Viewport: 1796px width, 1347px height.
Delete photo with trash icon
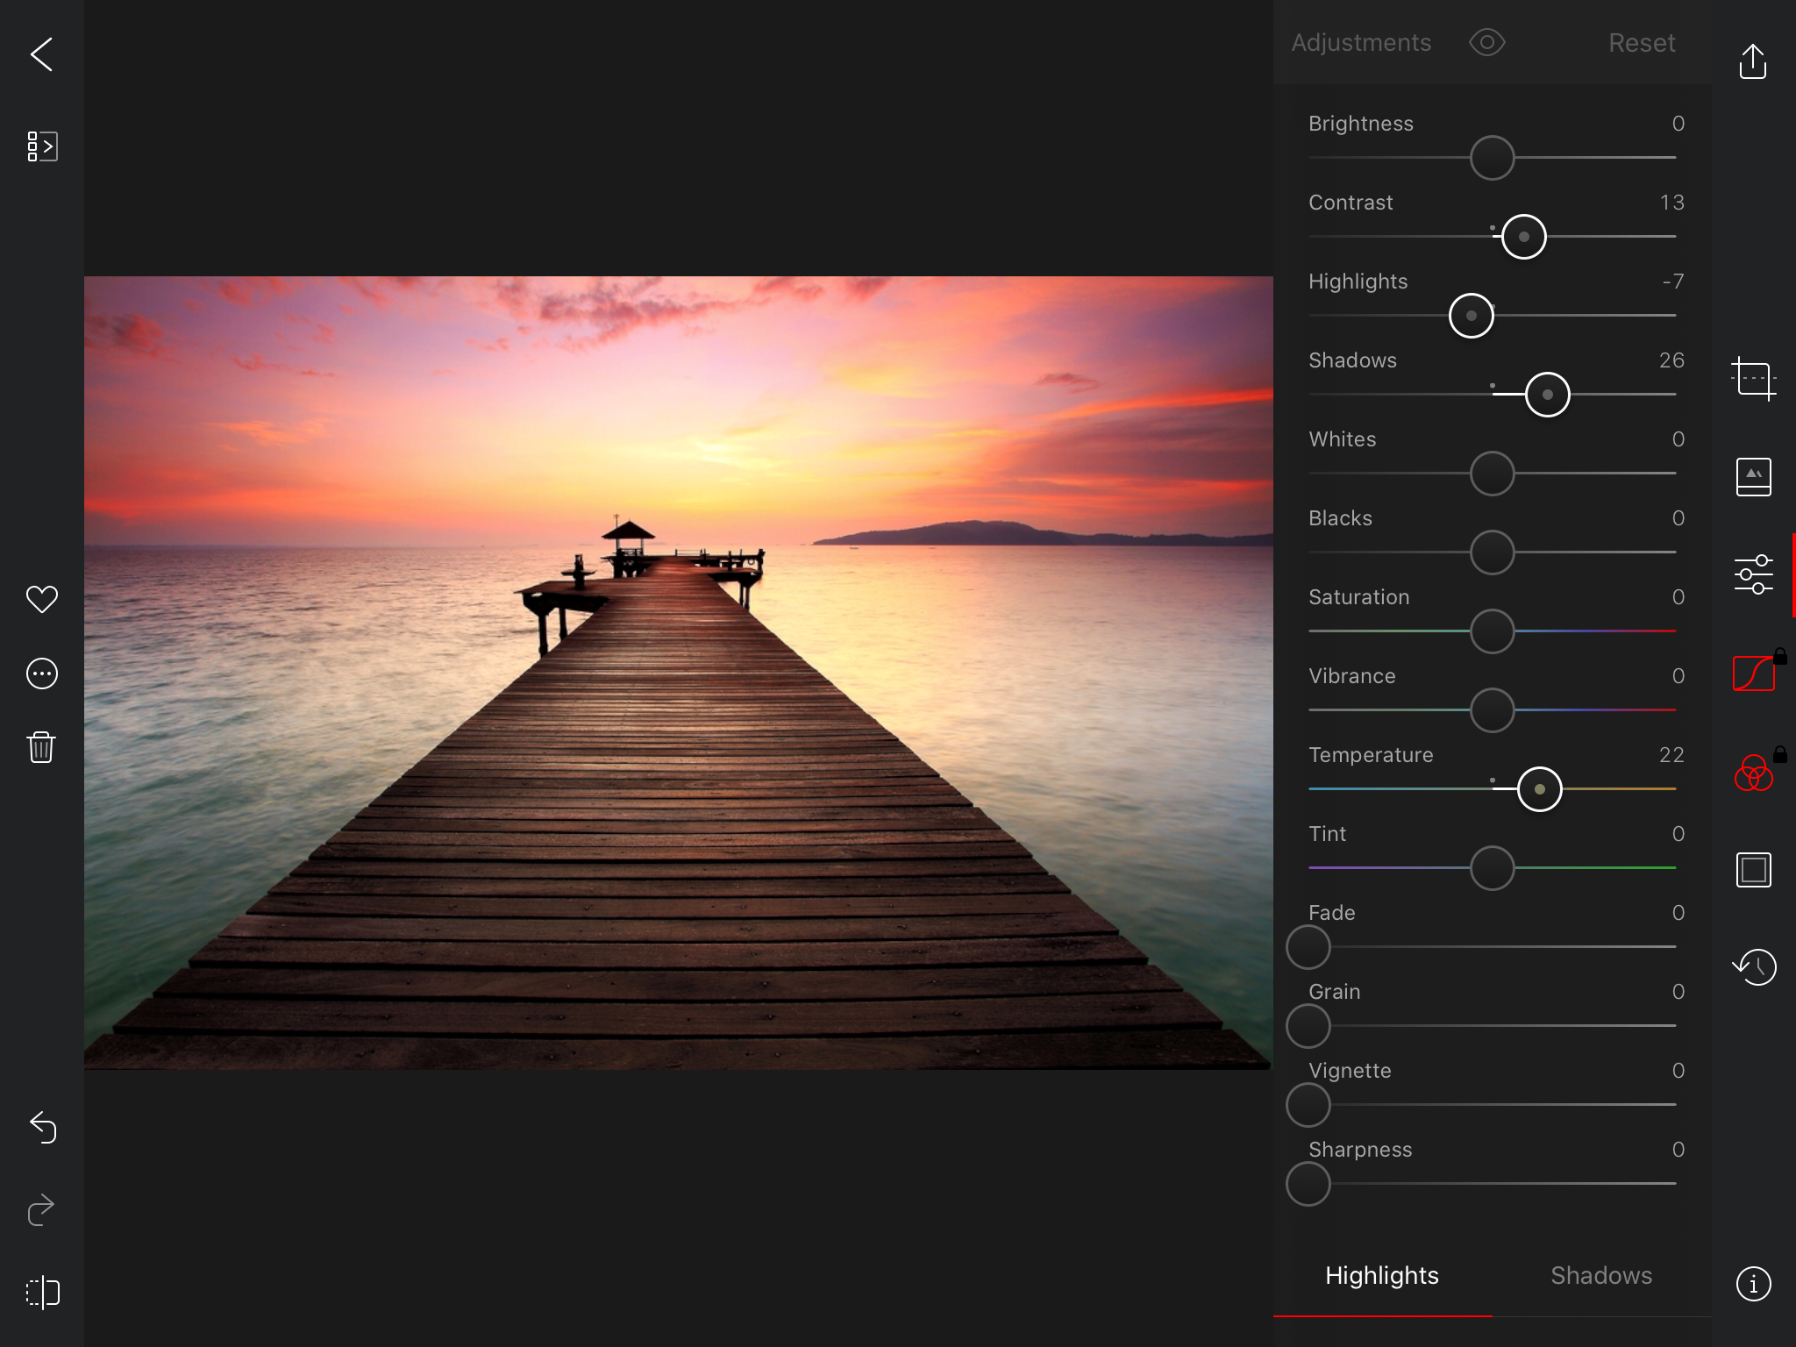41,747
